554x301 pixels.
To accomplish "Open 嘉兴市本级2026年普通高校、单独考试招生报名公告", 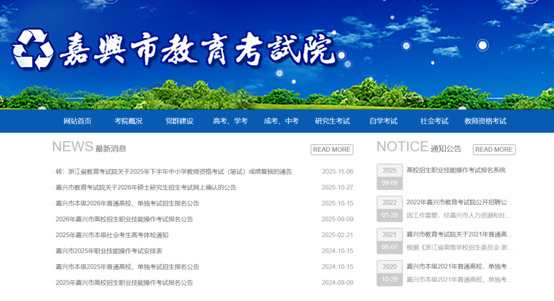I will click(x=127, y=204).
